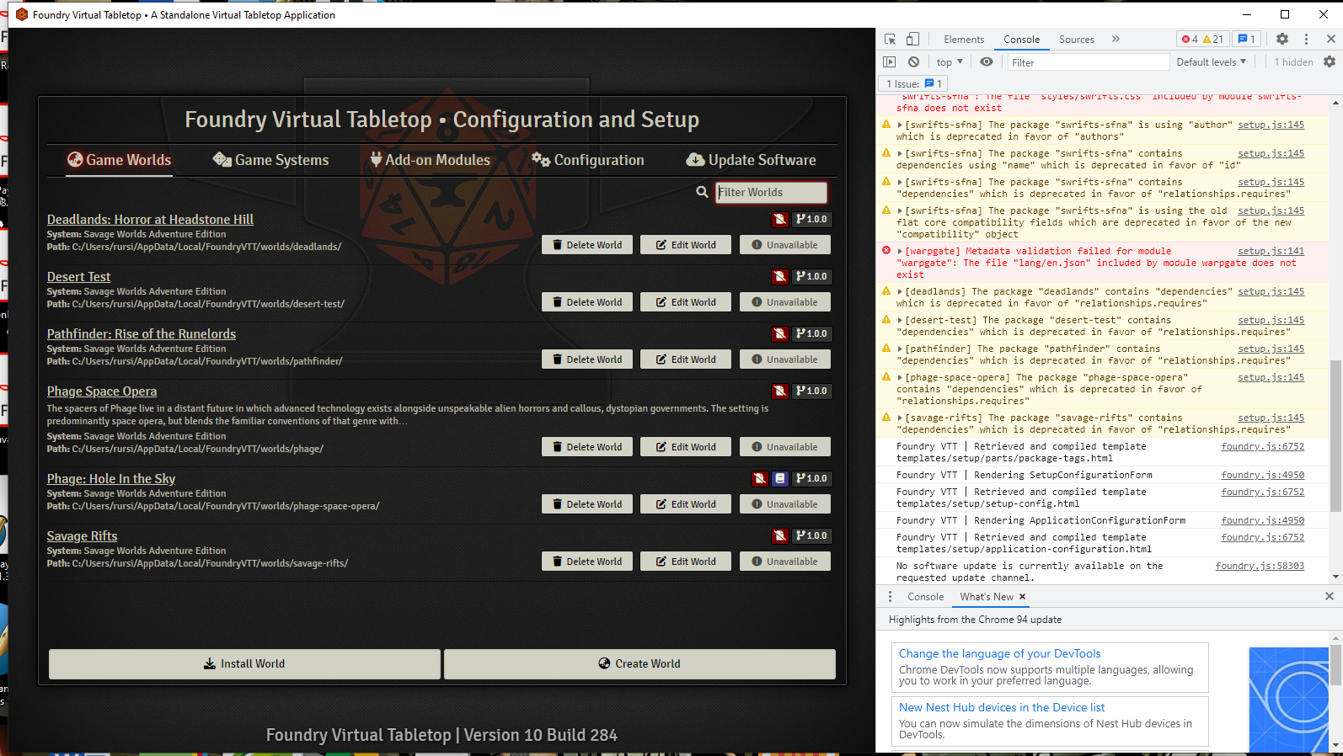Screen dimensions: 1343x756
Task: Switch to the Sources tab
Action: (x=1077, y=40)
